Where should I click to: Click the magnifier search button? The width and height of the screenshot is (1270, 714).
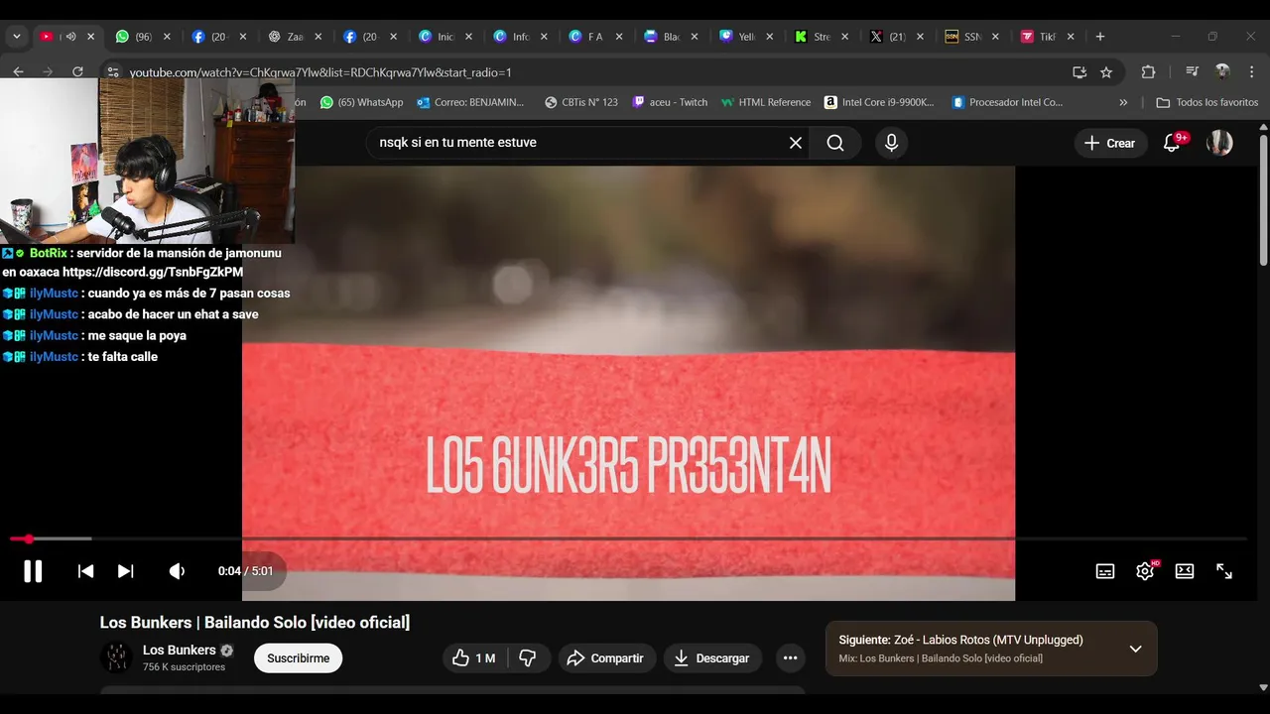click(x=835, y=143)
